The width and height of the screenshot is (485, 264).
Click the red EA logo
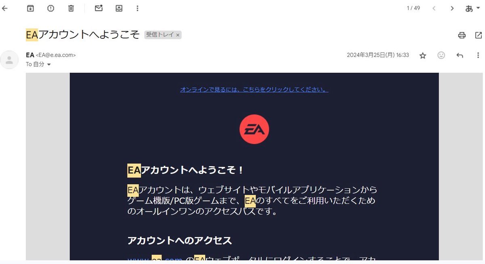click(254, 129)
